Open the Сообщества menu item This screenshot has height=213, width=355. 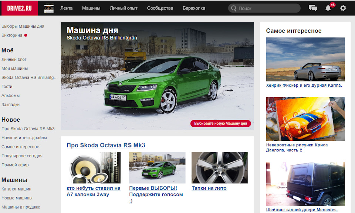click(160, 8)
